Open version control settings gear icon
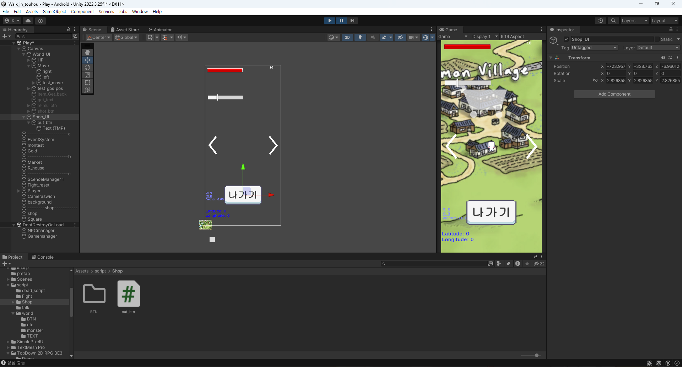The width and height of the screenshot is (682, 367). 40,21
